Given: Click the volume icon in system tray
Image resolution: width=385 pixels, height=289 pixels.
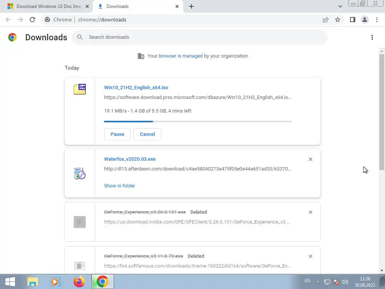Looking at the screenshot, I should click(345, 282).
